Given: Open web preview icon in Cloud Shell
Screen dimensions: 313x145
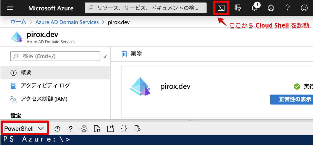Looking at the screenshot, I should pos(137,128).
